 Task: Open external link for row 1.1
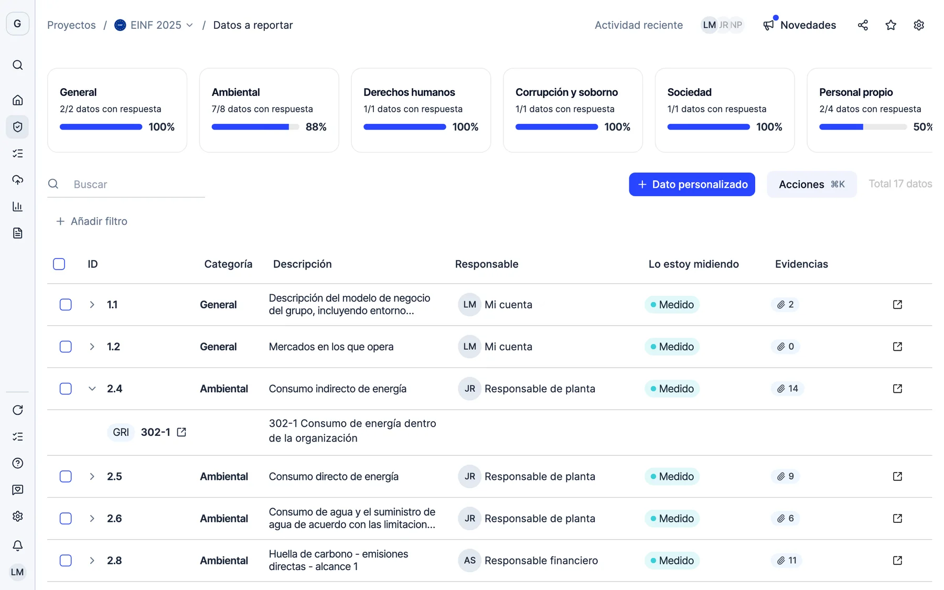tap(897, 305)
